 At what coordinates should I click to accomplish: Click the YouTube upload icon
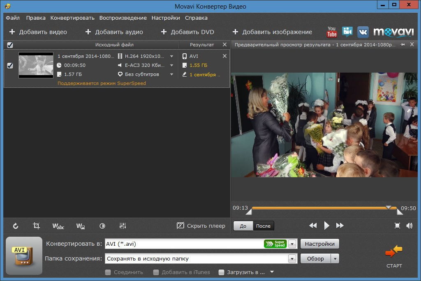point(332,32)
